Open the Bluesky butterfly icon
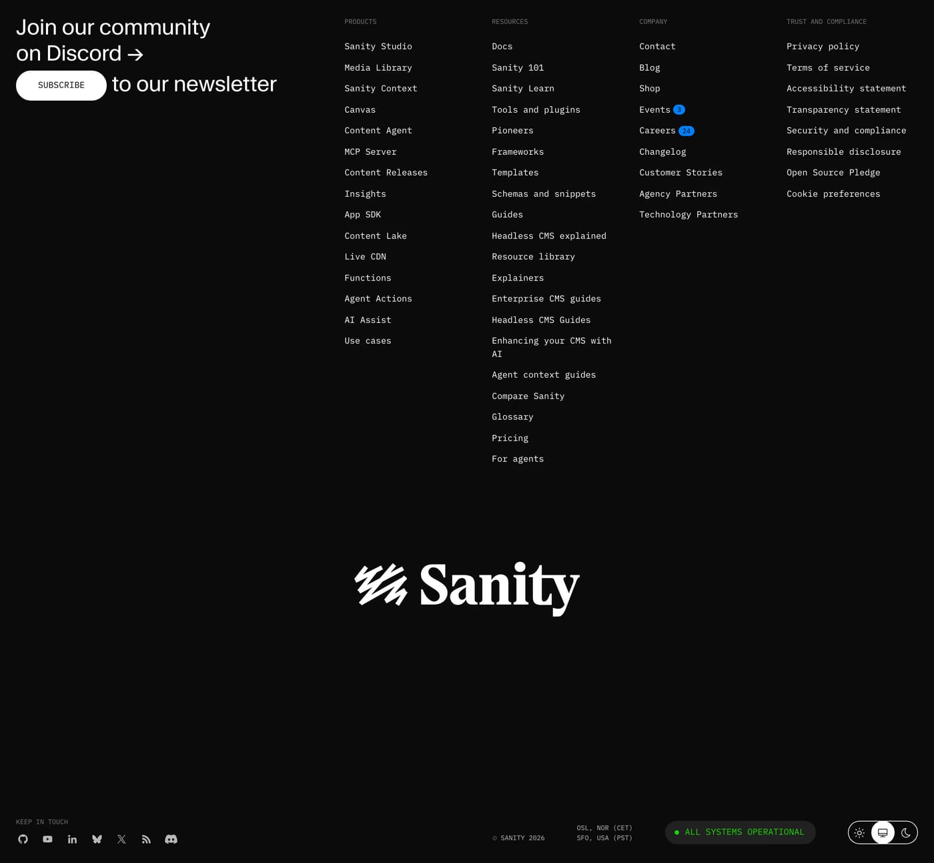The image size is (934, 863). pyautogui.click(x=97, y=839)
